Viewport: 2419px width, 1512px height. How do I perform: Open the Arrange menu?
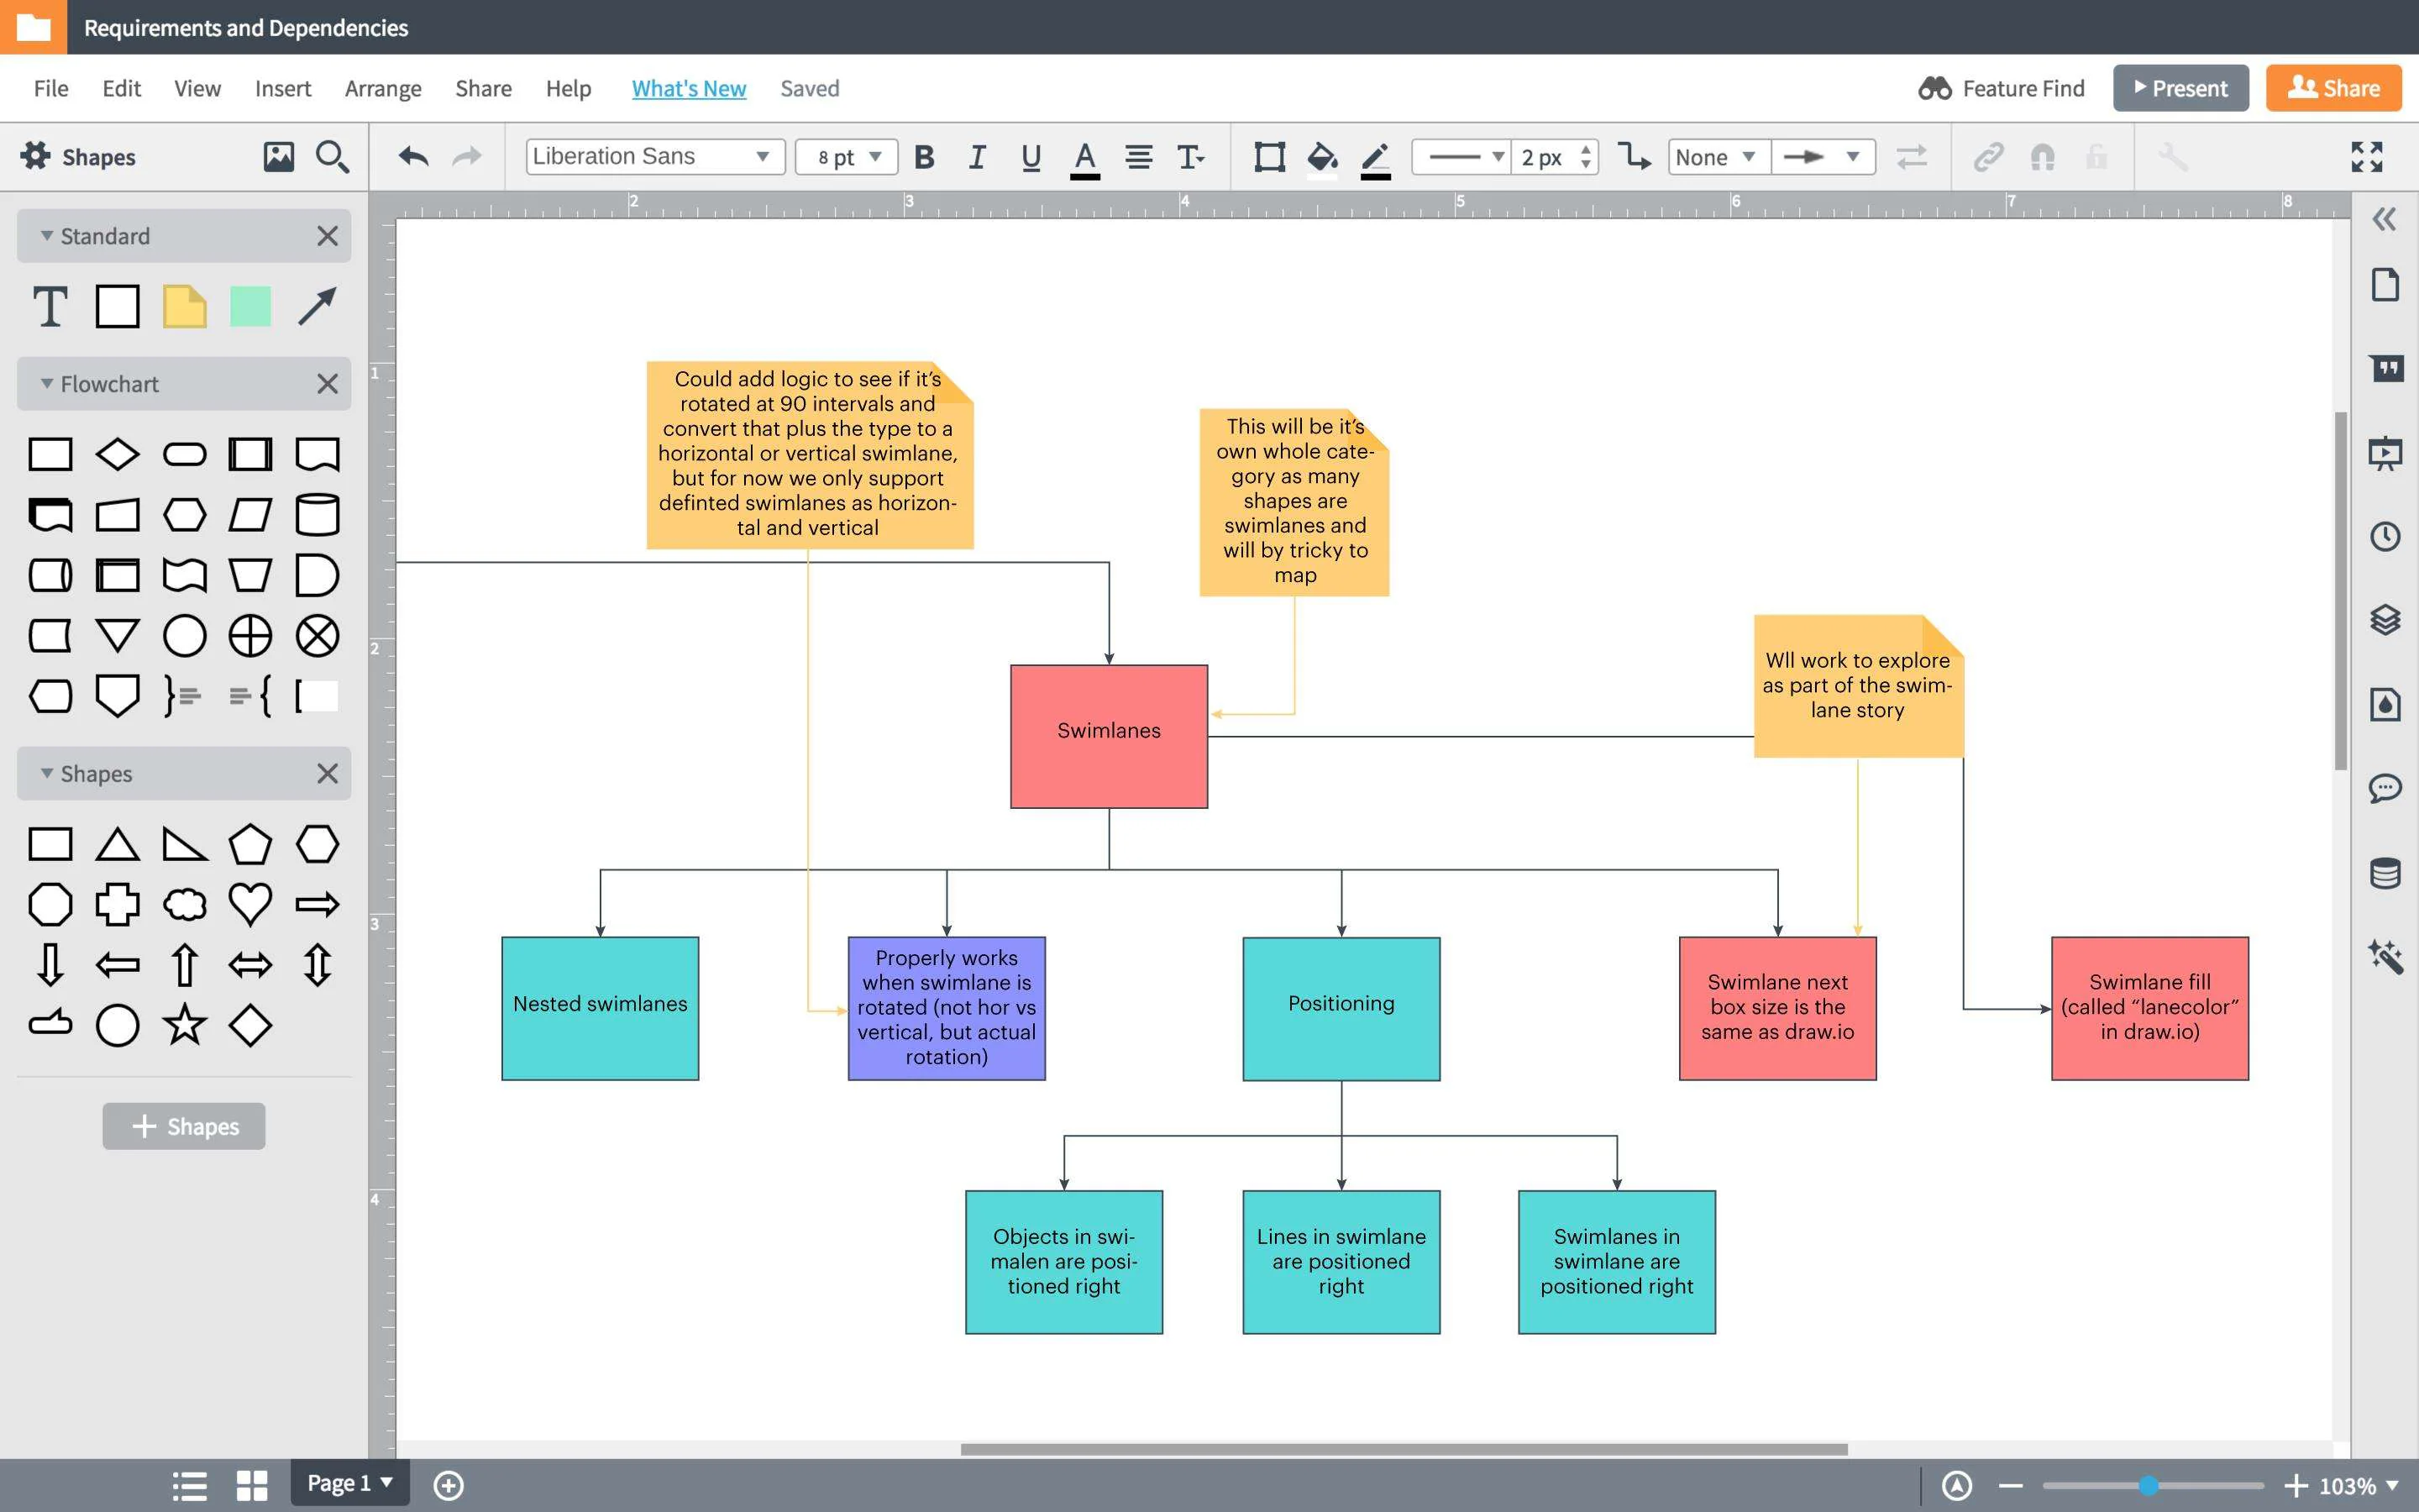[x=383, y=88]
